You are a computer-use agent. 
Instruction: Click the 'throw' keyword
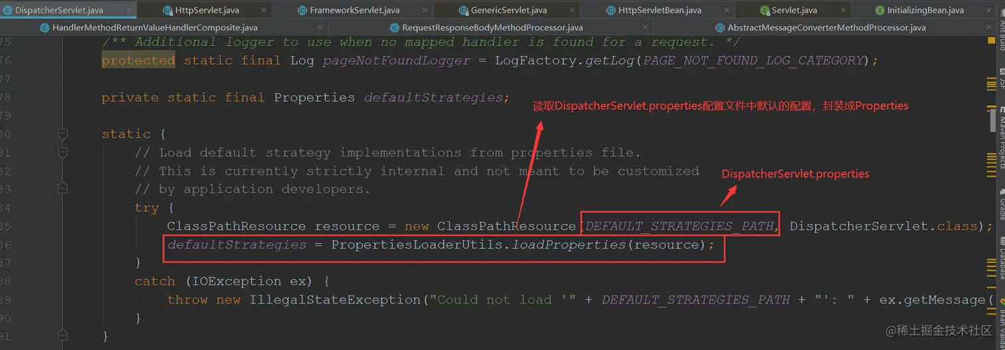click(x=187, y=300)
